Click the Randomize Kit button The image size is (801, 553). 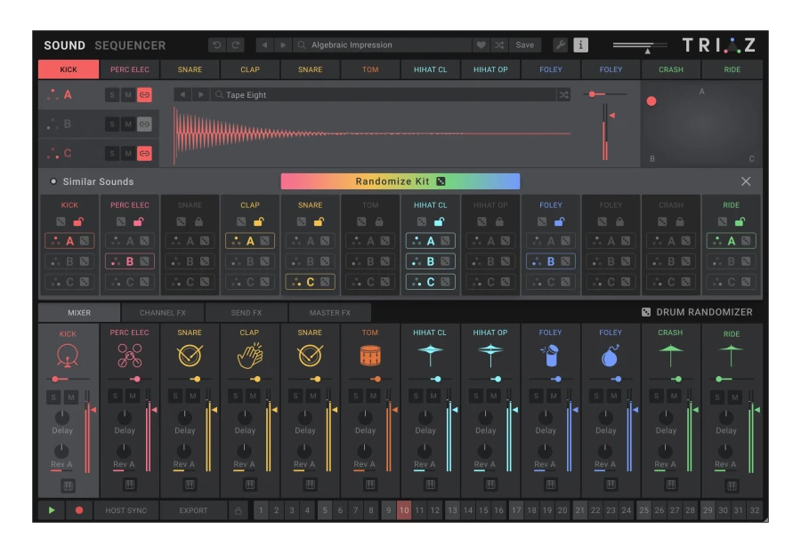click(x=400, y=181)
